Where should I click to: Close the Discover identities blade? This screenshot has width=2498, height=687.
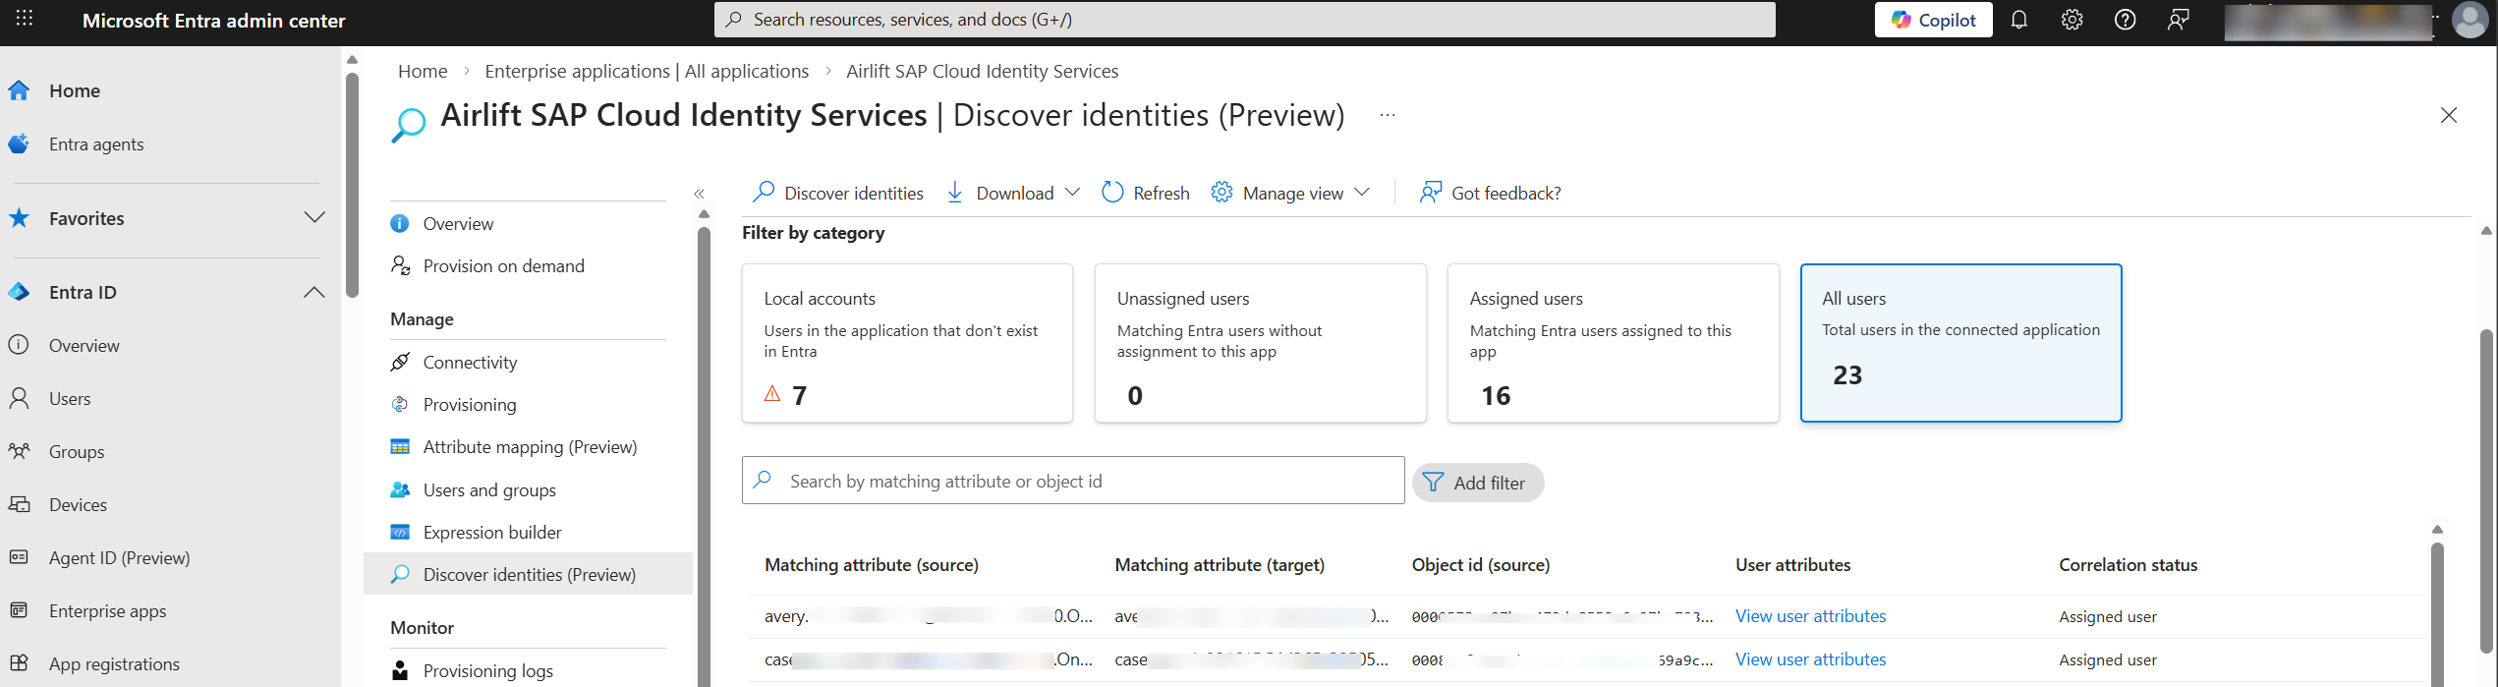tap(2448, 115)
